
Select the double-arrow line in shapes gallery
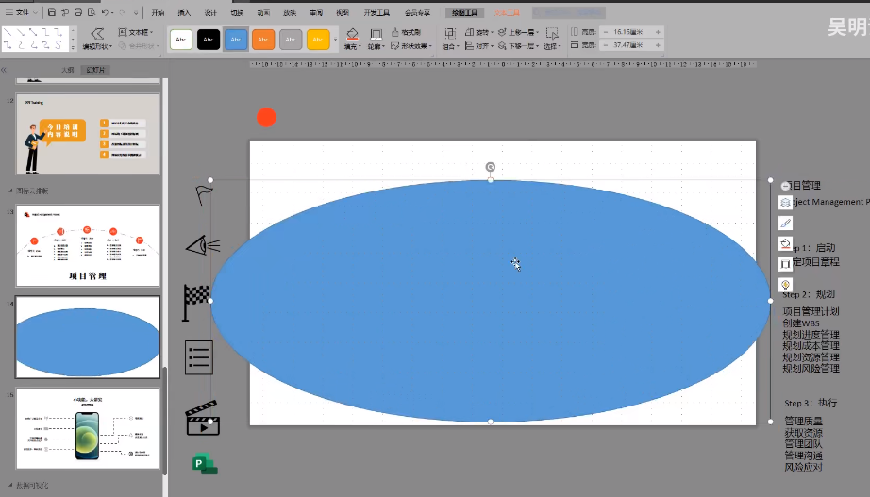(34, 33)
